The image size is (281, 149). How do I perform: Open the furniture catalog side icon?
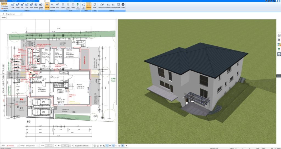point(279,40)
